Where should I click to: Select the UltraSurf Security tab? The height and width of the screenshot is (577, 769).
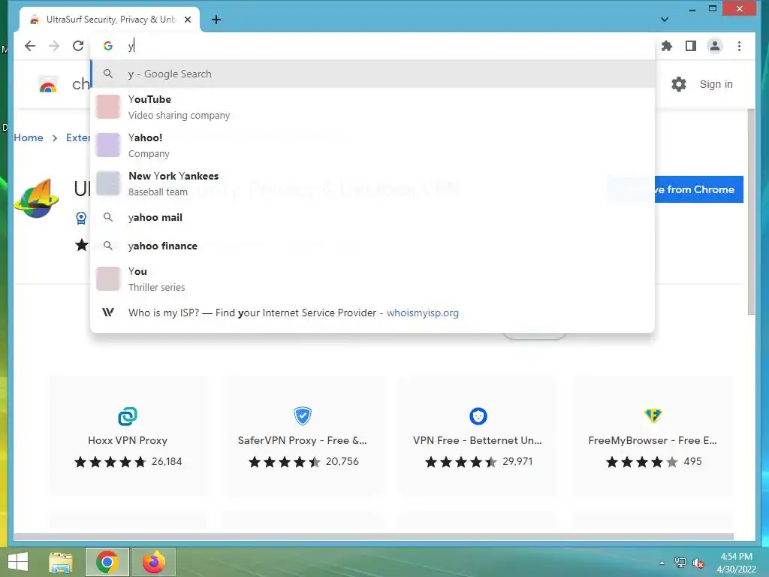point(110,20)
